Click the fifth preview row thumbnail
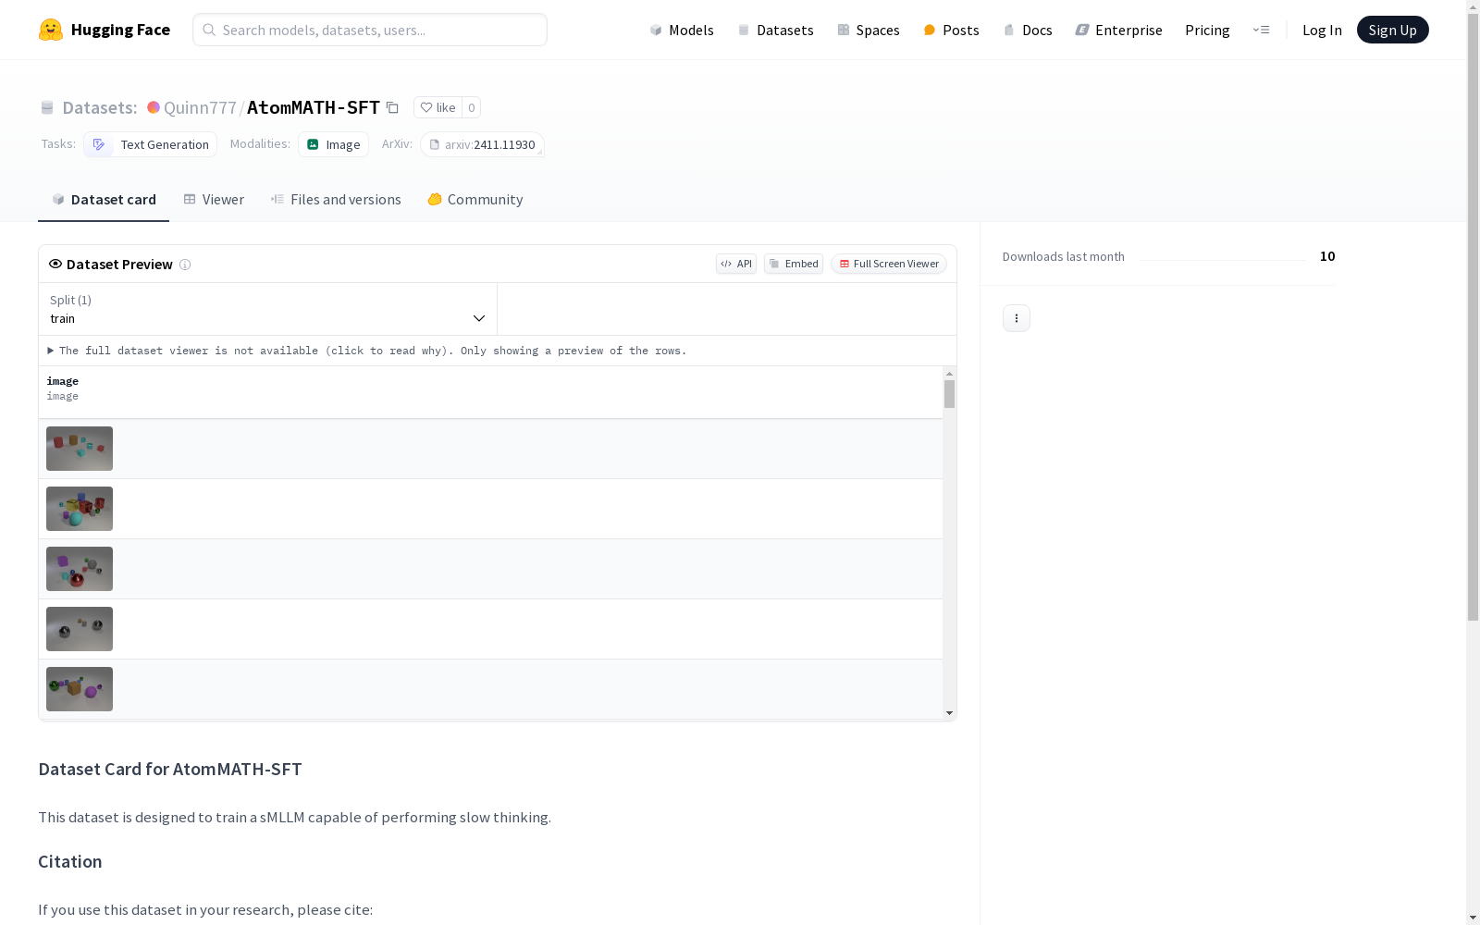 pos(80,689)
